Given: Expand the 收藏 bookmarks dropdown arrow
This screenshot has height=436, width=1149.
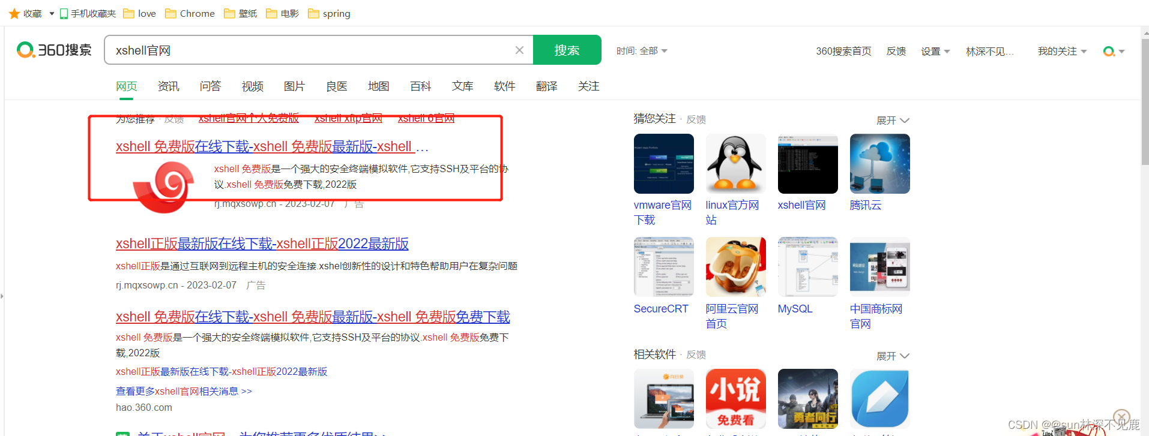Looking at the screenshot, I should pos(52,13).
